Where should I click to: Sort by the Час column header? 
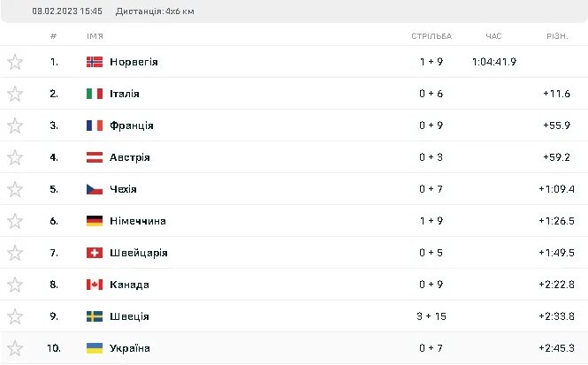coord(493,36)
